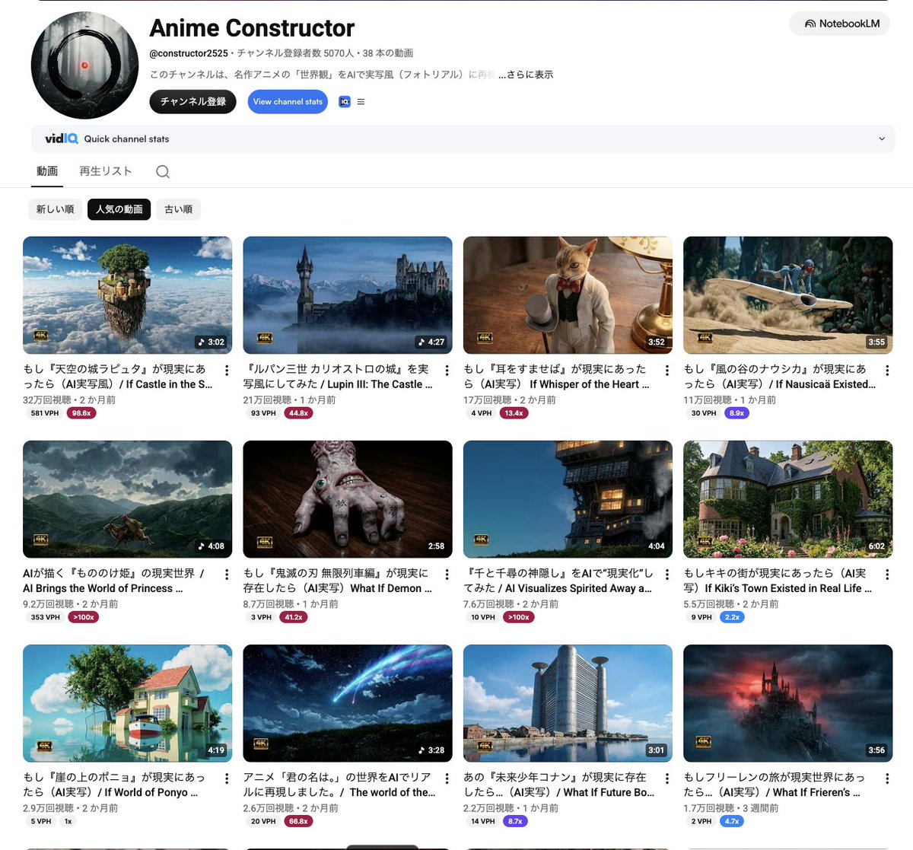Switch to the 再生リスト tab

point(106,171)
